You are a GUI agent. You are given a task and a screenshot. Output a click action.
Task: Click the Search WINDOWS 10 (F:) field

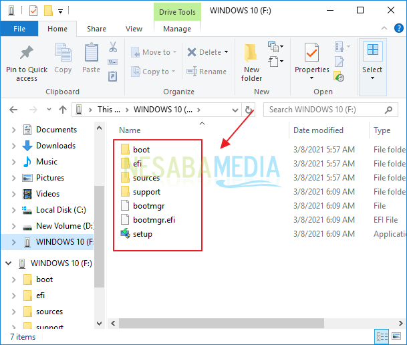[331, 110]
